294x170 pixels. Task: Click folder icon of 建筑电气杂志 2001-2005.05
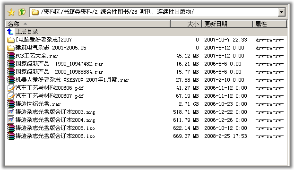click(x=11, y=48)
